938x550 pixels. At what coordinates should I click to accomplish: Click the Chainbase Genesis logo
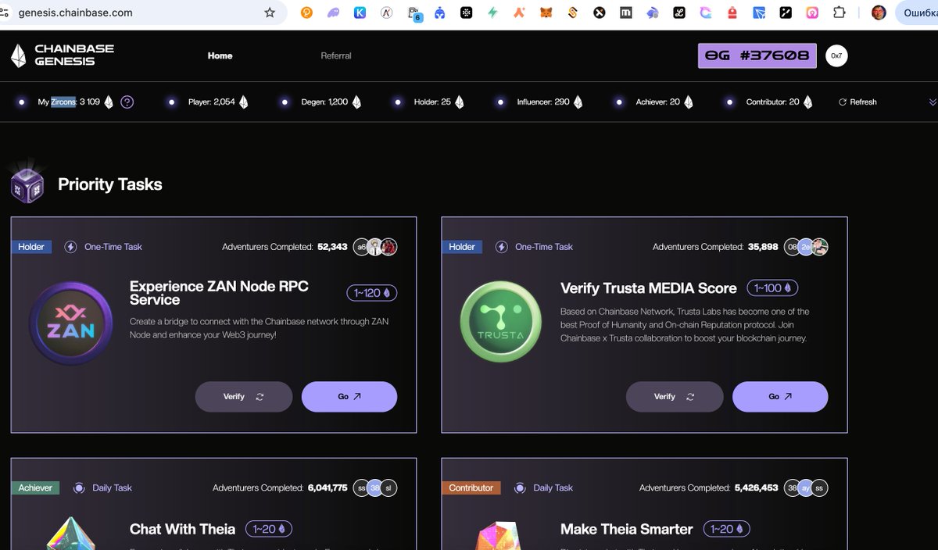click(62, 55)
